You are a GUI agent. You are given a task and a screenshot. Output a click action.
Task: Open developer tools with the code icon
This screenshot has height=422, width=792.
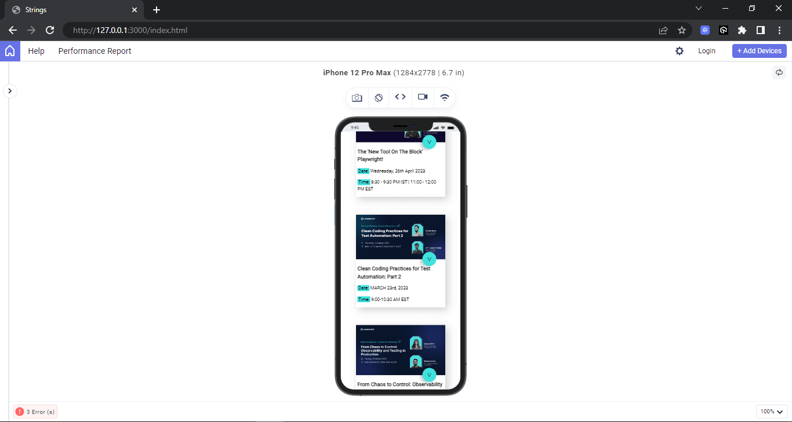pyautogui.click(x=400, y=97)
